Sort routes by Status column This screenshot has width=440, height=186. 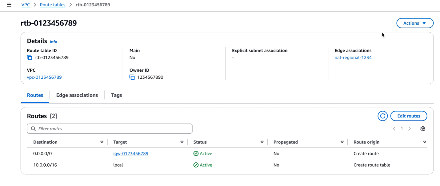tap(262, 142)
